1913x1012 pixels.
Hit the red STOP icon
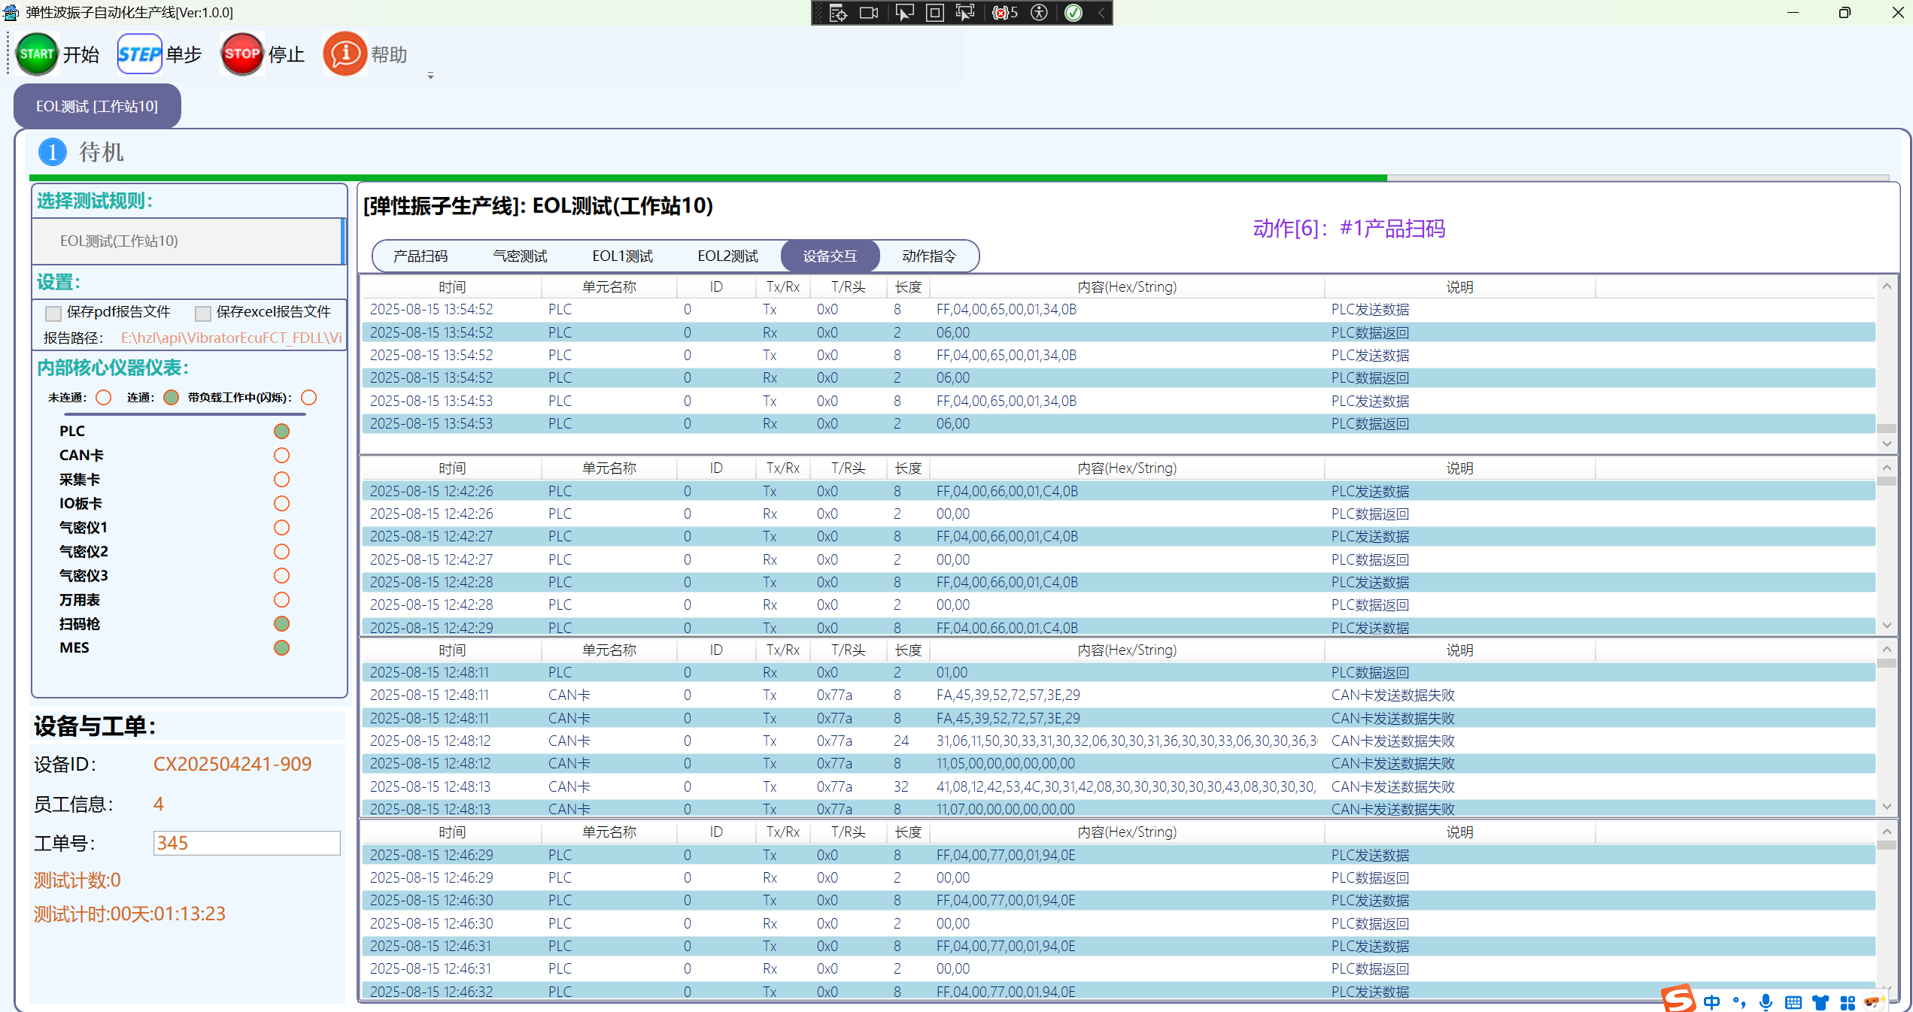click(241, 54)
